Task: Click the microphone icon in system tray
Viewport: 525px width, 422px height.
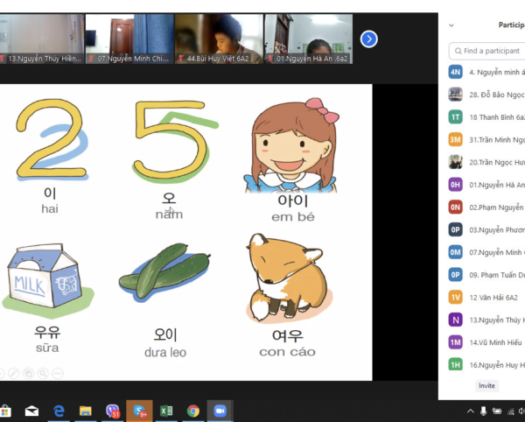Action: click(482, 411)
